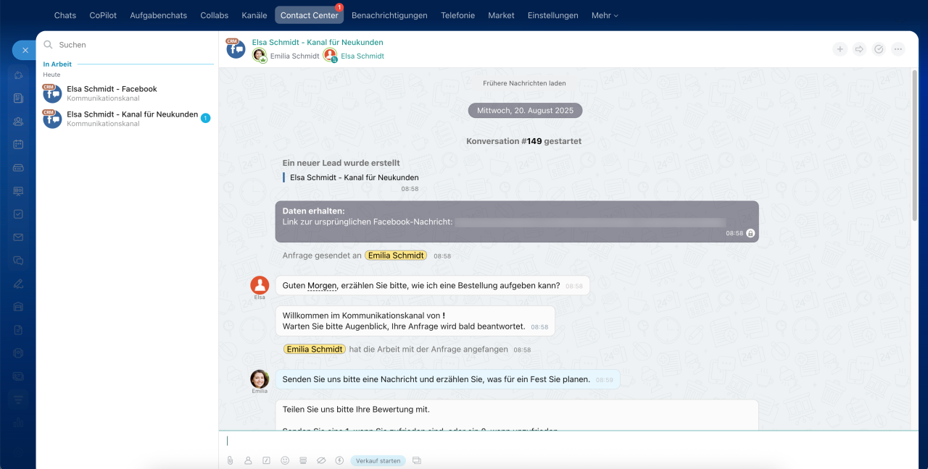Click the lightning bolt quick answers icon
928x469 pixels.
pos(339,460)
